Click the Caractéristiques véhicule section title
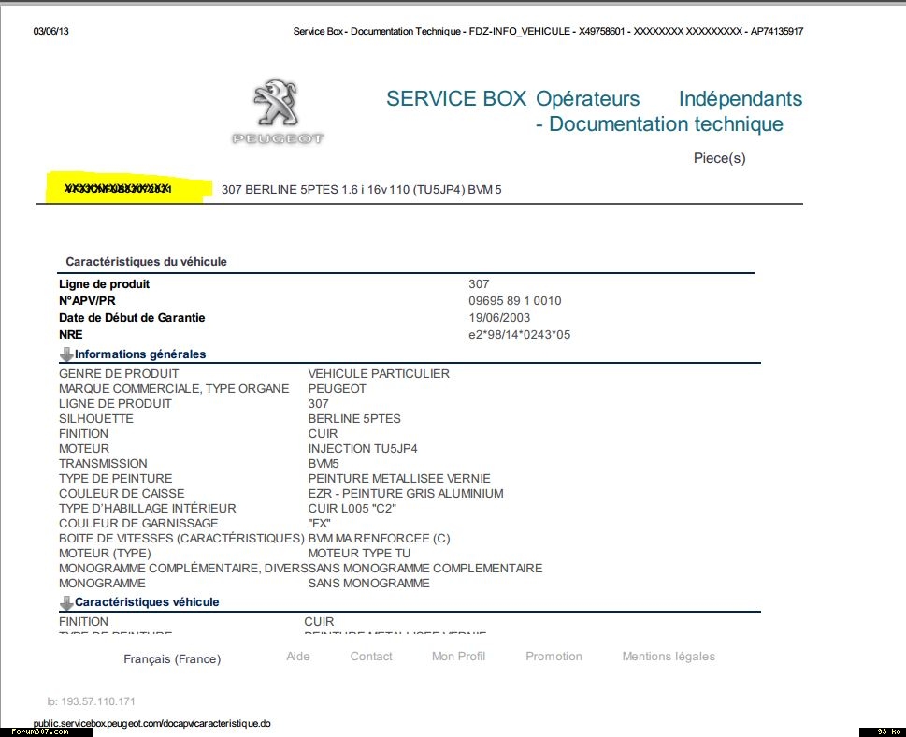Image resolution: width=906 pixels, height=737 pixels. click(x=147, y=602)
